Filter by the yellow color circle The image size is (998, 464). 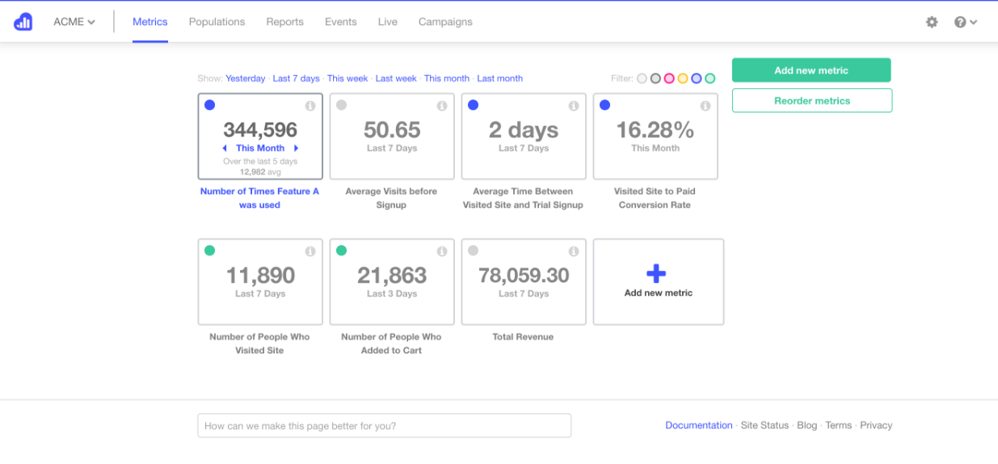click(683, 78)
